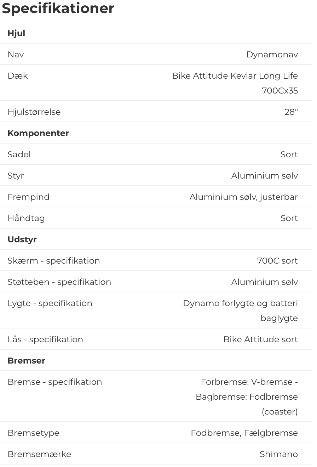The image size is (317, 467).
Task: Click the Hjulstørrelse row label
Action: click(34, 112)
